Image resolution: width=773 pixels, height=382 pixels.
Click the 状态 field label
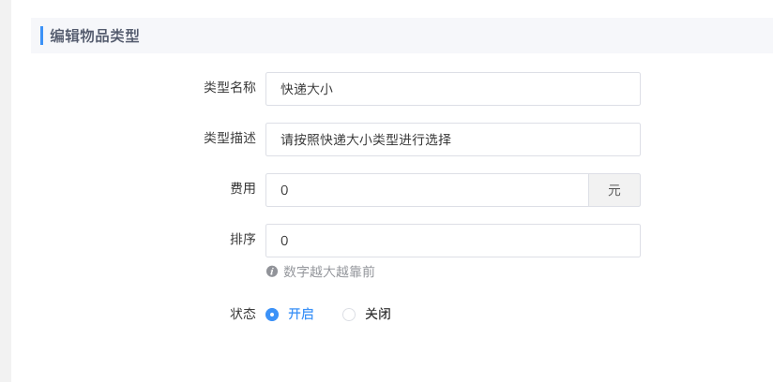pos(243,314)
